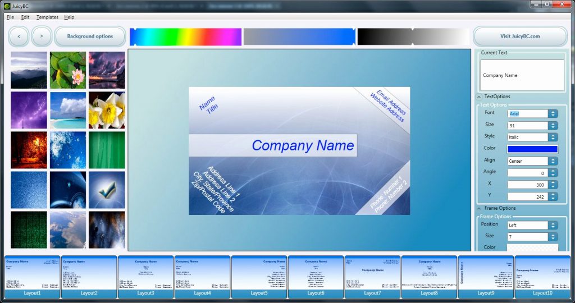Click the Visit JuicyBC.com button

(x=520, y=36)
